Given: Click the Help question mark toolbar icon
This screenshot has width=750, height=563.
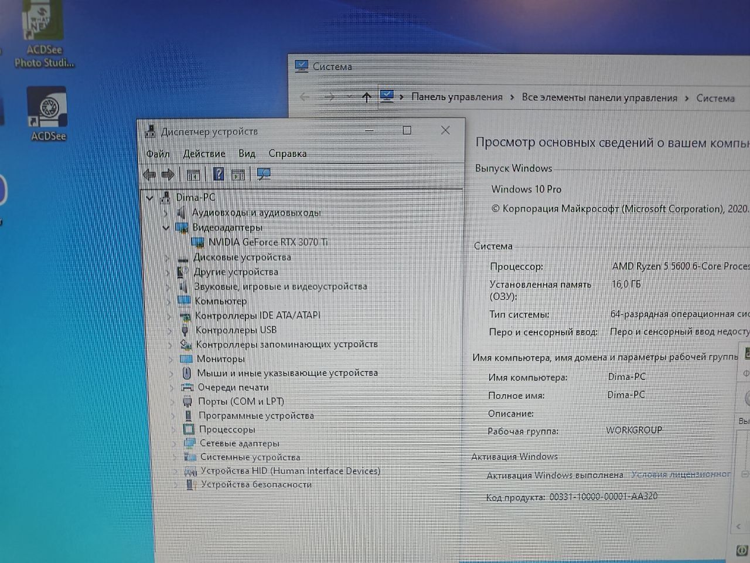Looking at the screenshot, I should [219, 174].
